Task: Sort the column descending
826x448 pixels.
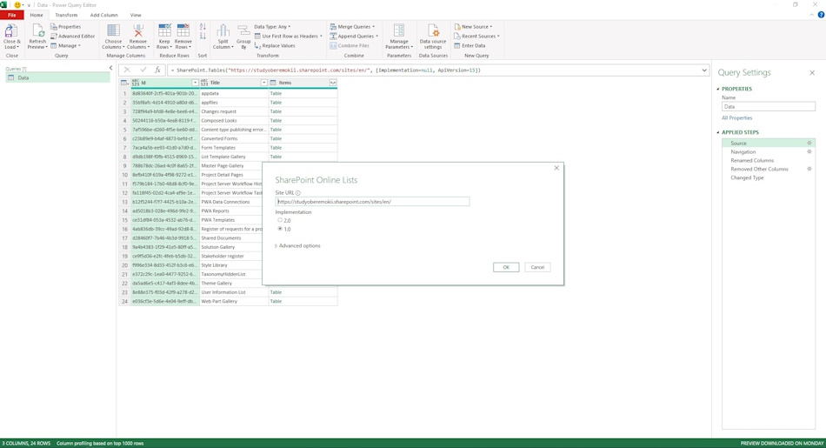Action: pos(203,36)
